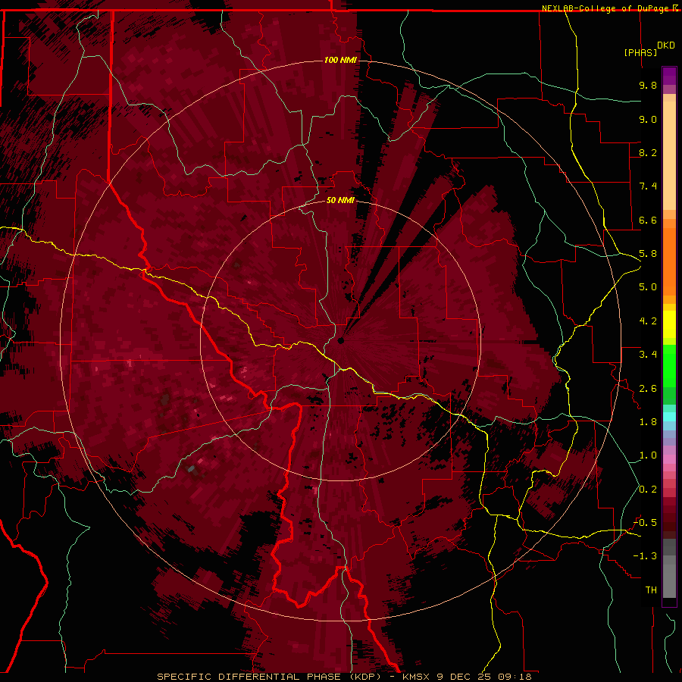This screenshot has height=682, width=682.
Task: Click the 4.2 legend value
Action: click(x=648, y=321)
